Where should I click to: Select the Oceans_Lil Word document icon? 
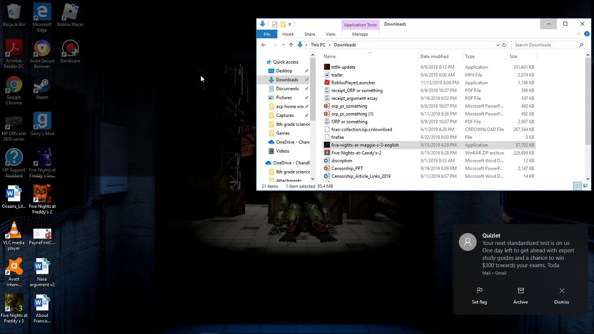click(x=14, y=197)
